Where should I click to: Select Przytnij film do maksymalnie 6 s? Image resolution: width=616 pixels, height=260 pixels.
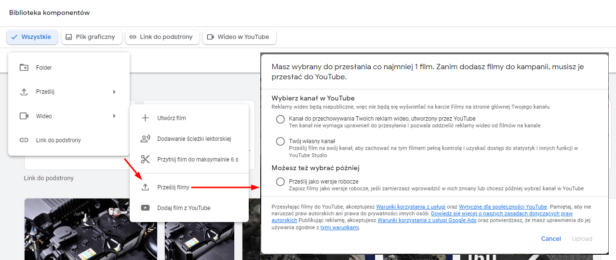coord(189,159)
